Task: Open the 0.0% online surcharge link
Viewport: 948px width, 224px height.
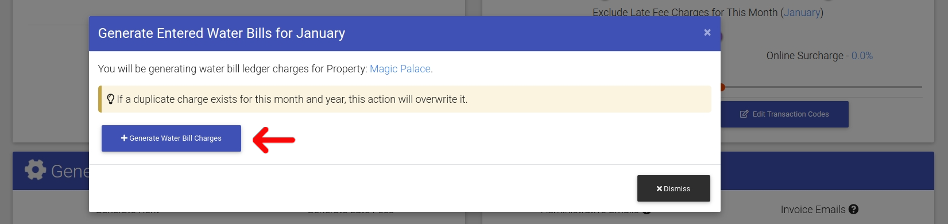Action: click(862, 56)
